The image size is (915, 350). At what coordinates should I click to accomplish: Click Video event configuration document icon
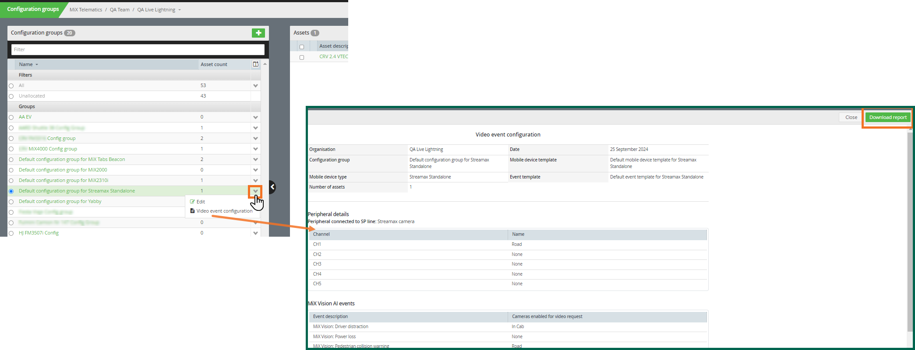[x=192, y=211]
